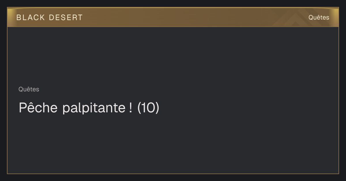Click the dark area right of the quest title
Image resolution: width=346 pixels, height=181 pixels.
tap(248, 108)
